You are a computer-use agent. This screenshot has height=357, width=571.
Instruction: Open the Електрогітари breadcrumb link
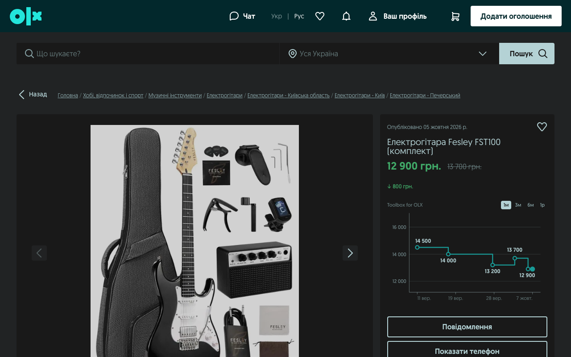pos(224,95)
